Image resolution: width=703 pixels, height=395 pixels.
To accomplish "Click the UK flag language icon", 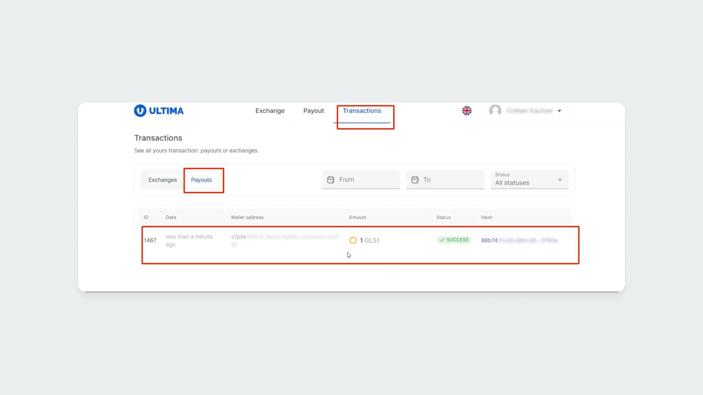I will [467, 111].
